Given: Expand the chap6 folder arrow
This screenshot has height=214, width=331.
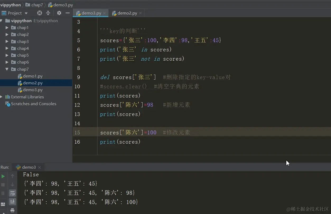Looking at the screenshot, I should pos(7,62).
